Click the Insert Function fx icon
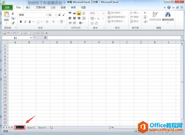Screen dimensions: 185x135 pyautogui.click(x=45, y=38)
